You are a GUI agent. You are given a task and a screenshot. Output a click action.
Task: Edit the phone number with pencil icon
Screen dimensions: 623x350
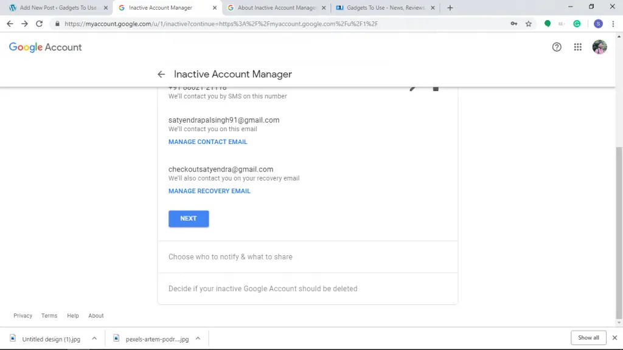point(413,88)
